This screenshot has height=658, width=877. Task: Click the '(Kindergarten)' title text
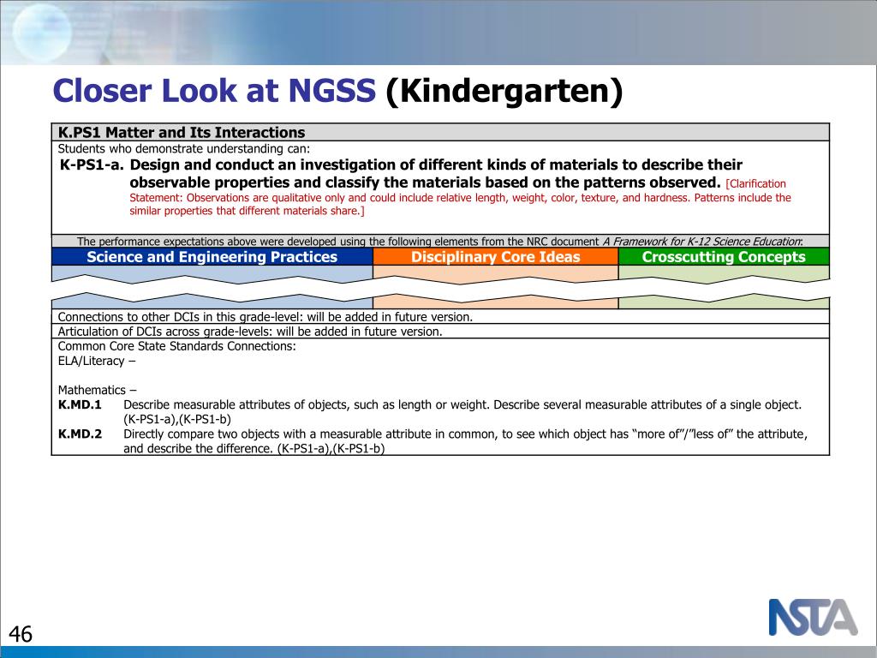point(504,92)
